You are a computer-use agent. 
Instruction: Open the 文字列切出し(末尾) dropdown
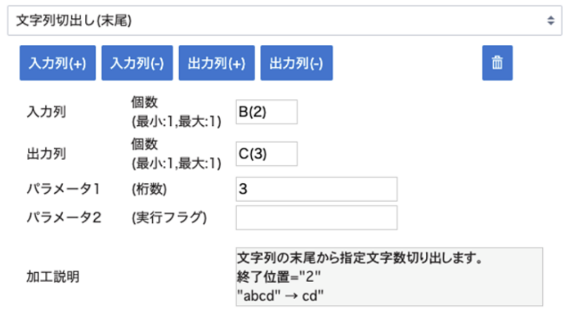285,21
